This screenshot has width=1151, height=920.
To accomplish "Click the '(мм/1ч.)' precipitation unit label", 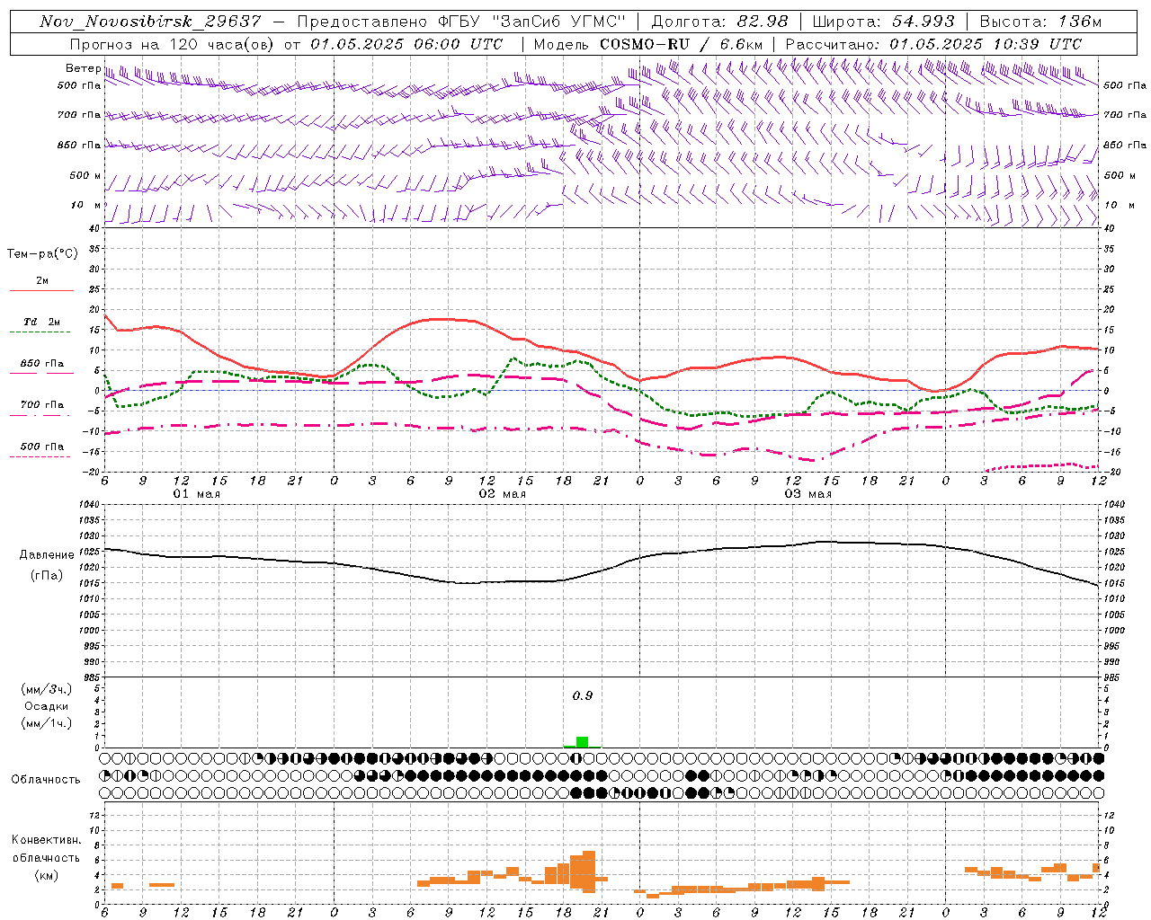I will (47, 723).
